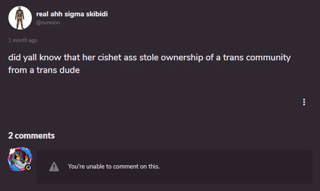Click the phrase trans community in the post

tap(257, 58)
